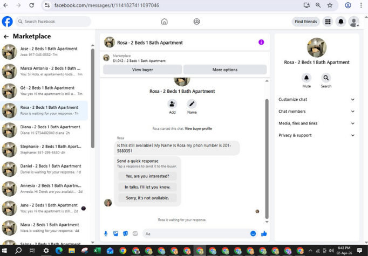Expand the Customize chat section
The image size is (368, 256).
tap(317, 99)
